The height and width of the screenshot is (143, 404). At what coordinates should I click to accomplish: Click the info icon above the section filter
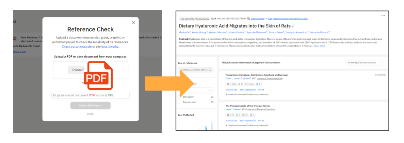click(195, 84)
